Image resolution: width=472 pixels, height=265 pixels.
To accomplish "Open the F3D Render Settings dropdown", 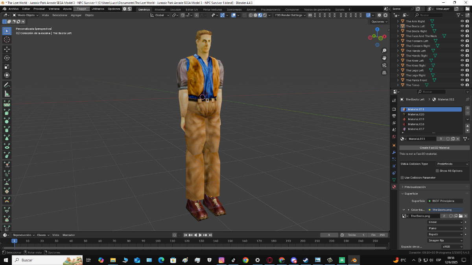I will (290, 15).
